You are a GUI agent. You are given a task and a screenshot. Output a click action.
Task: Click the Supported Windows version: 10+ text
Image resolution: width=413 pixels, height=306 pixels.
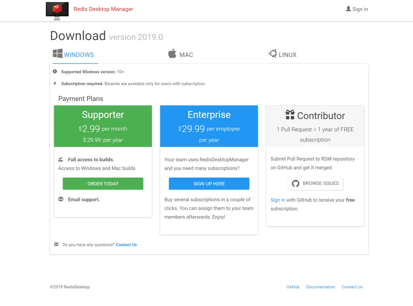click(93, 72)
